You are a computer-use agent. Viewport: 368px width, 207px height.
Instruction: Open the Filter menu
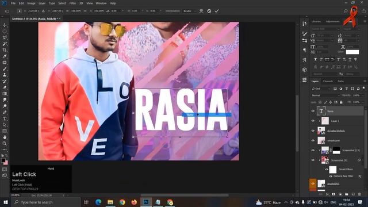(x=73, y=3)
